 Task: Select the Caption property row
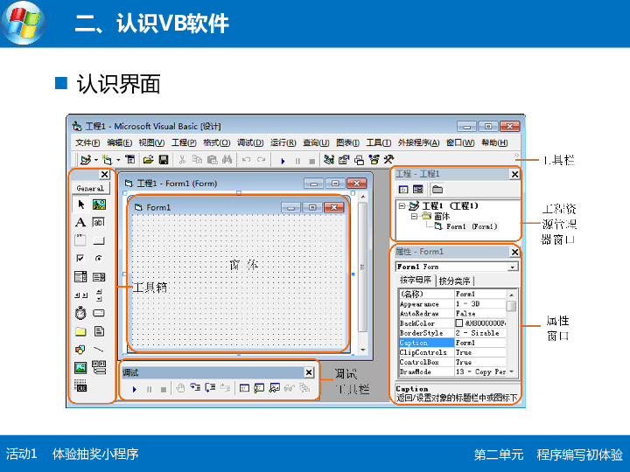(452, 343)
